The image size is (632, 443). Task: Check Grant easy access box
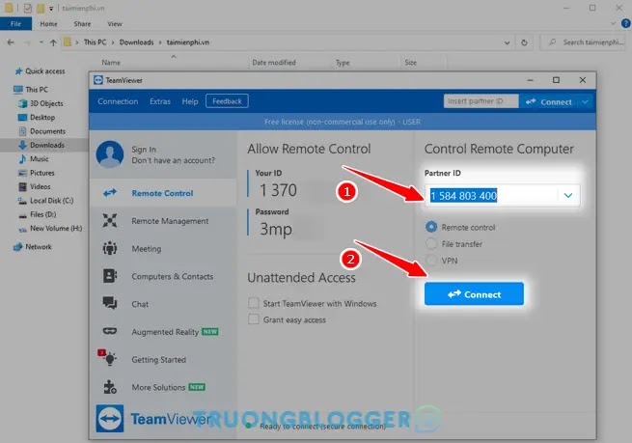click(254, 319)
